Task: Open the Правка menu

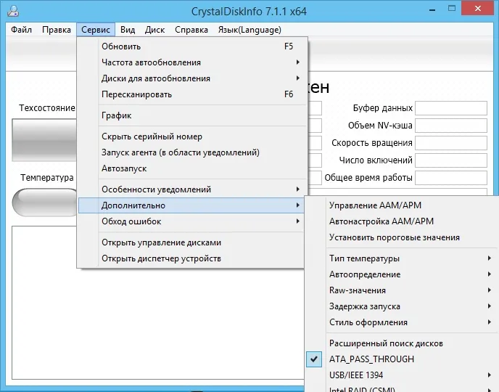Action: (57, 30)
